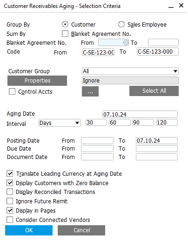
Task: Enable the Control Accts checkbox
Action: point(12,91)
